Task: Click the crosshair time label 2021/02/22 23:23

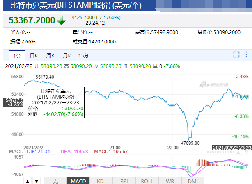Action: [x=232, y=148]
